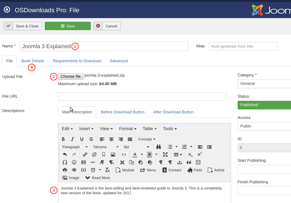Set right-to-left text direction
This screenshot has width=291, height=203.
pyautogui.click(x=111, y=162)
